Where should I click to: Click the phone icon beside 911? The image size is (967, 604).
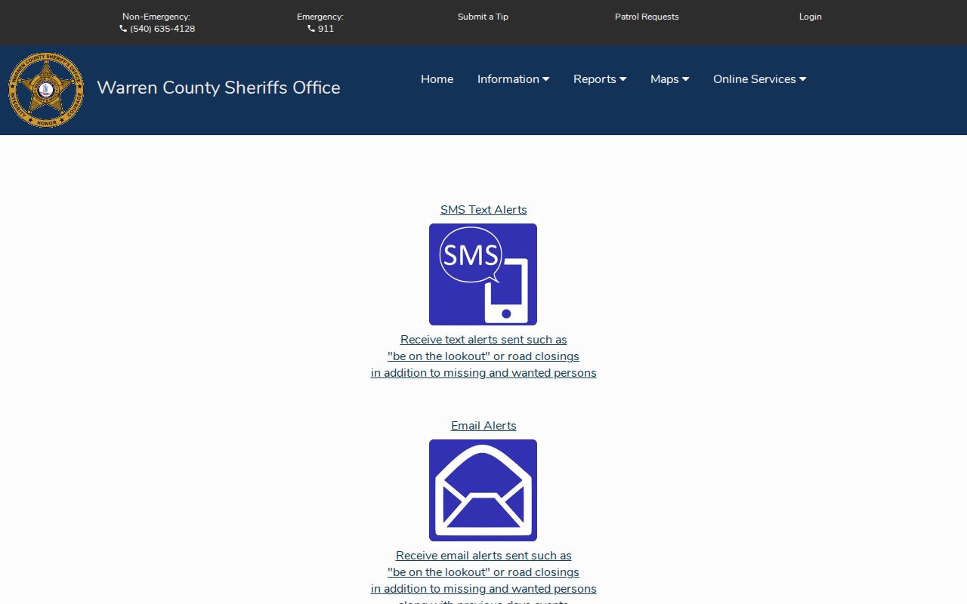[311, 29]
